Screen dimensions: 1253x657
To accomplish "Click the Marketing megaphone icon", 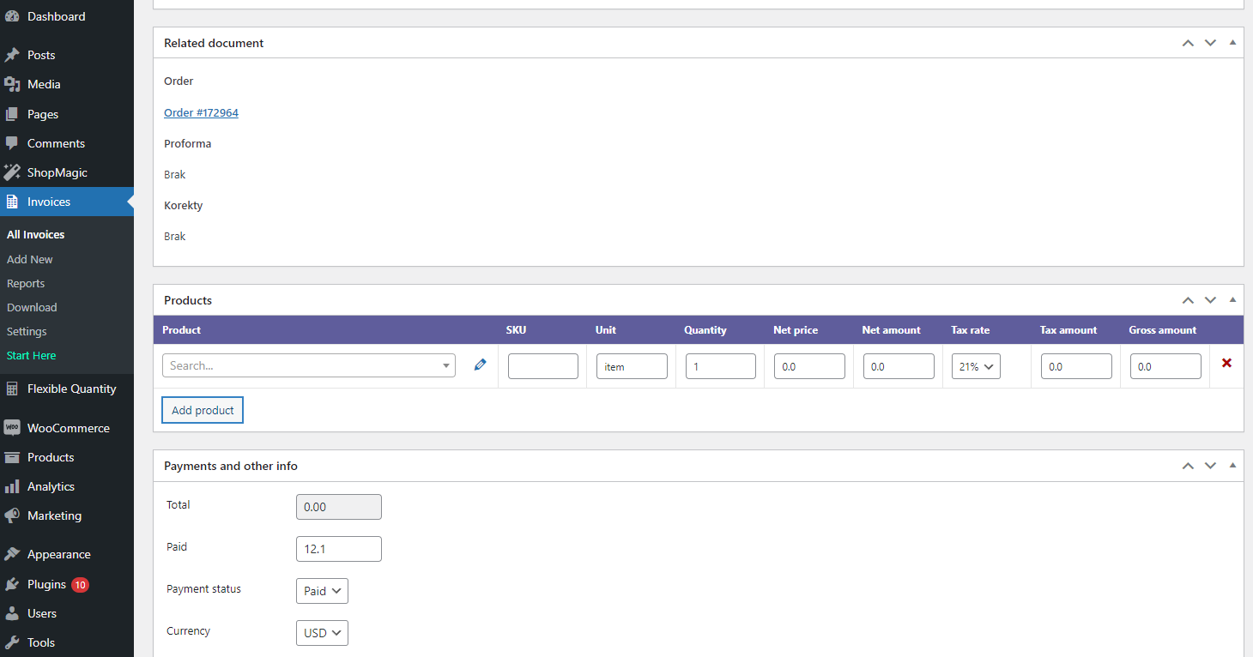I will (12, 515).
